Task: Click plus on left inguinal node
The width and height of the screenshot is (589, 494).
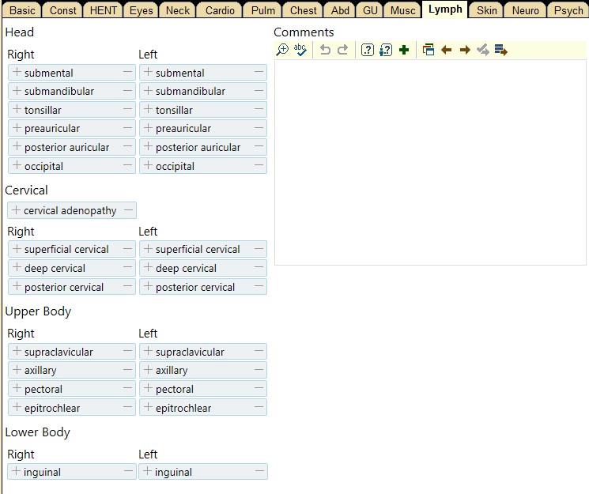Action: [x=147, y=472]
